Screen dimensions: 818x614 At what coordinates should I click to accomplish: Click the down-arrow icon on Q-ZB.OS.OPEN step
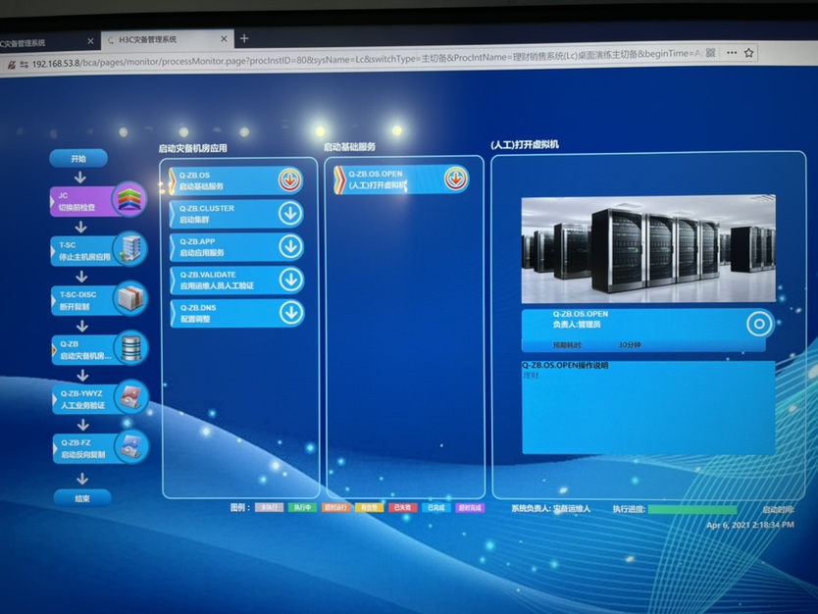(456, 179)
